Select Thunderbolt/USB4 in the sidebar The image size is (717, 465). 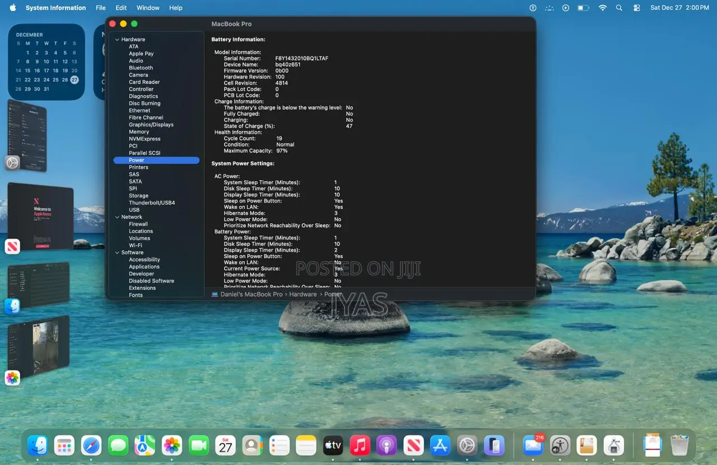click(152, 203)
